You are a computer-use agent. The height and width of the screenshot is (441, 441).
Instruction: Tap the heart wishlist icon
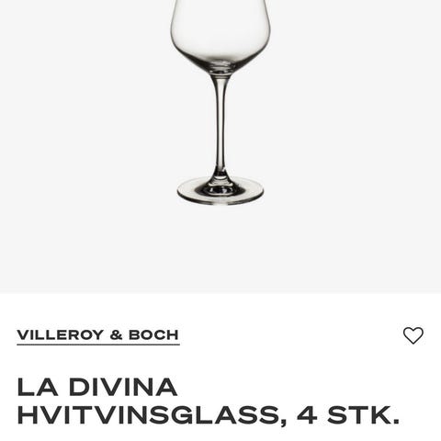point(413,335)
